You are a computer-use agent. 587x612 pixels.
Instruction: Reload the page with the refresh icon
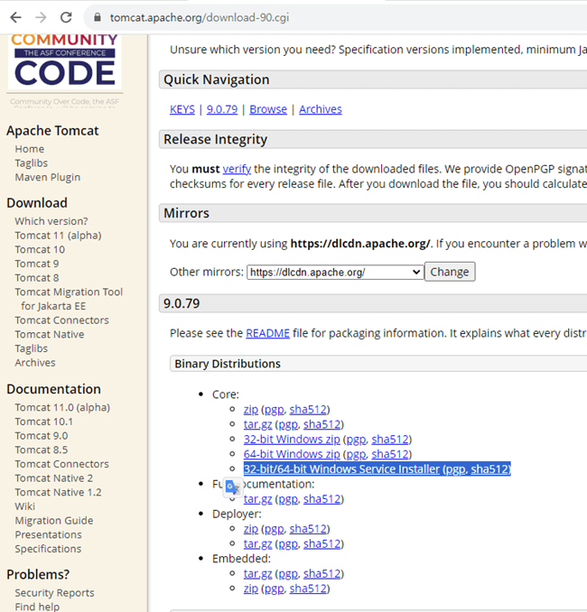pos(66,17)
